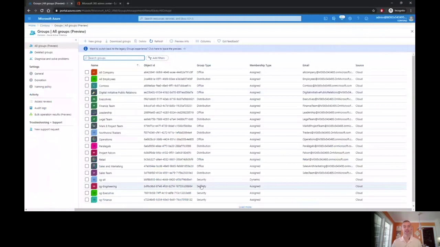
Task: Open the feedback smiley icon
Action: click(366, 19)
